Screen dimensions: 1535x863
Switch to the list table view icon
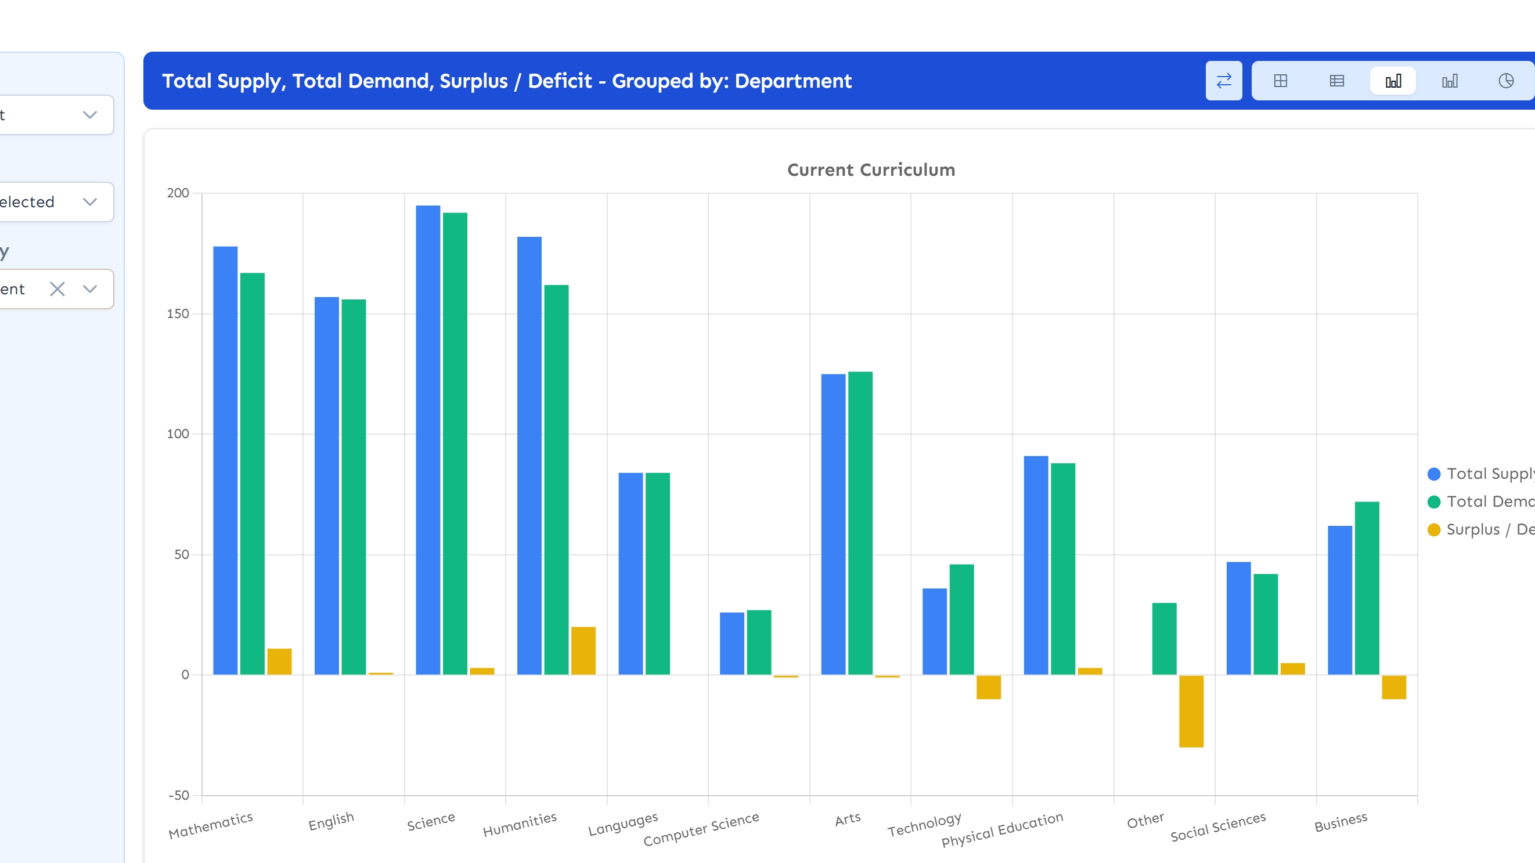coord(1336,81)
